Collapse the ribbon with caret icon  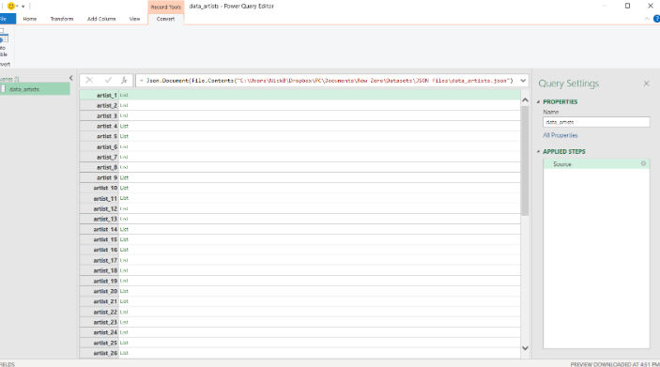tap(647, 19)
